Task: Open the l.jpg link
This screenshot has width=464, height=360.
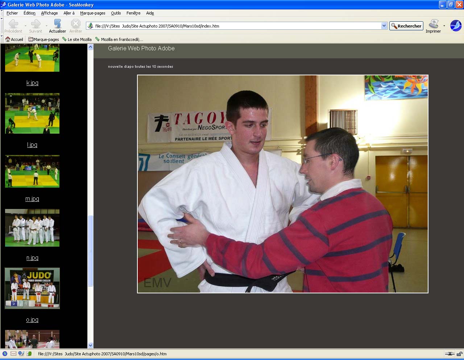Action: (32, 145)
